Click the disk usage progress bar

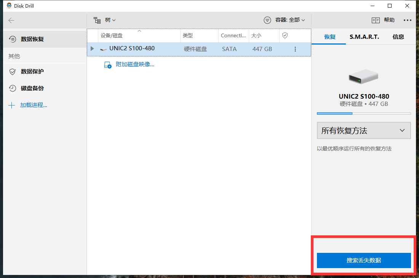[364, 113]
